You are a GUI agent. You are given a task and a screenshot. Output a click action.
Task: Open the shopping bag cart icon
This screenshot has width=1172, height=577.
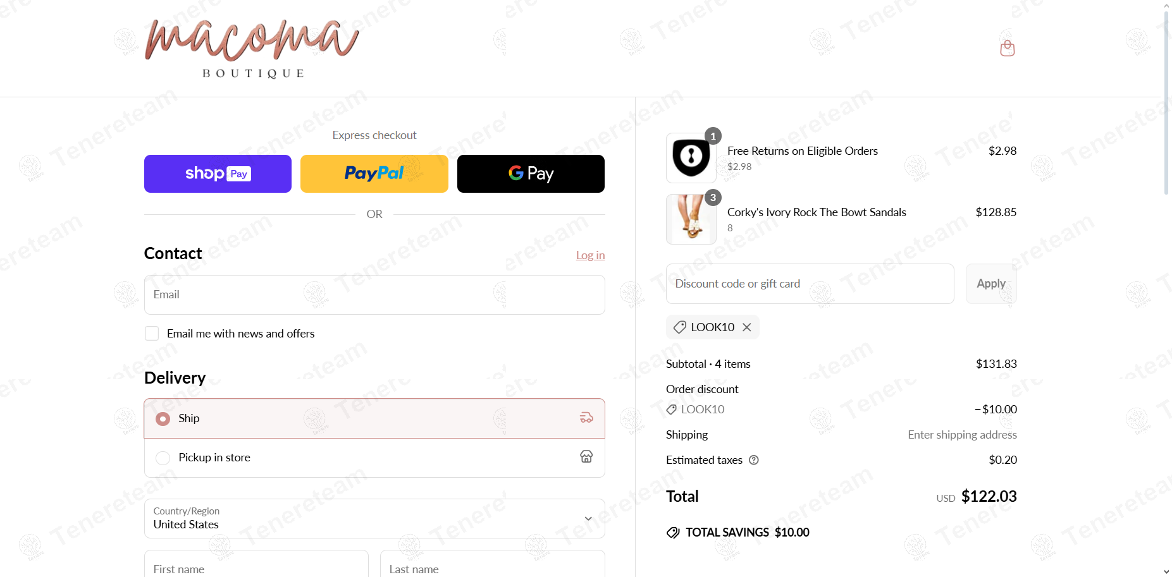tap(1008, 48)
